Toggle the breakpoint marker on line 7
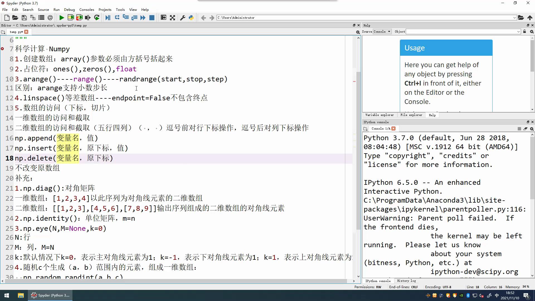 3,49
